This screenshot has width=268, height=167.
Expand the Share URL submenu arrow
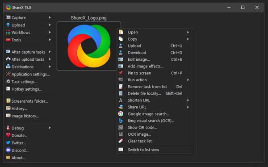188,107
